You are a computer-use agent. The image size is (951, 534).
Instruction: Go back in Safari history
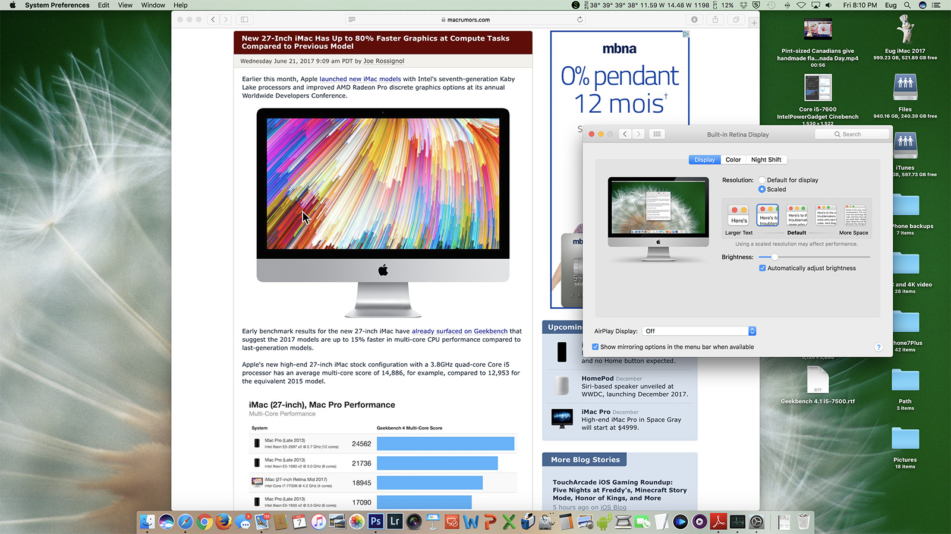pyautogui.click(x=213, y=20)
